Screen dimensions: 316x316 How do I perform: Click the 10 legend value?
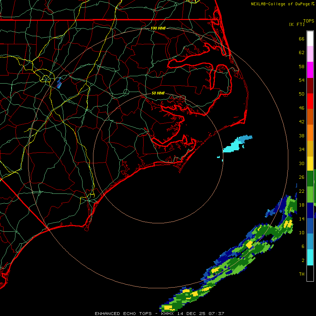(302, 233)
